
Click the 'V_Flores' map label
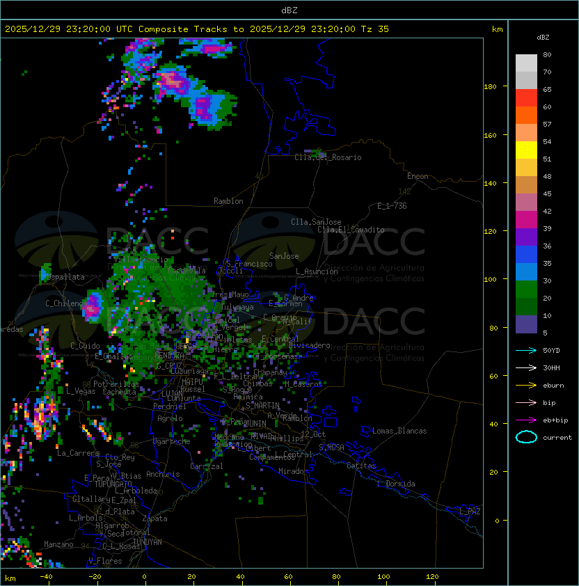click(x=105, y=561)
